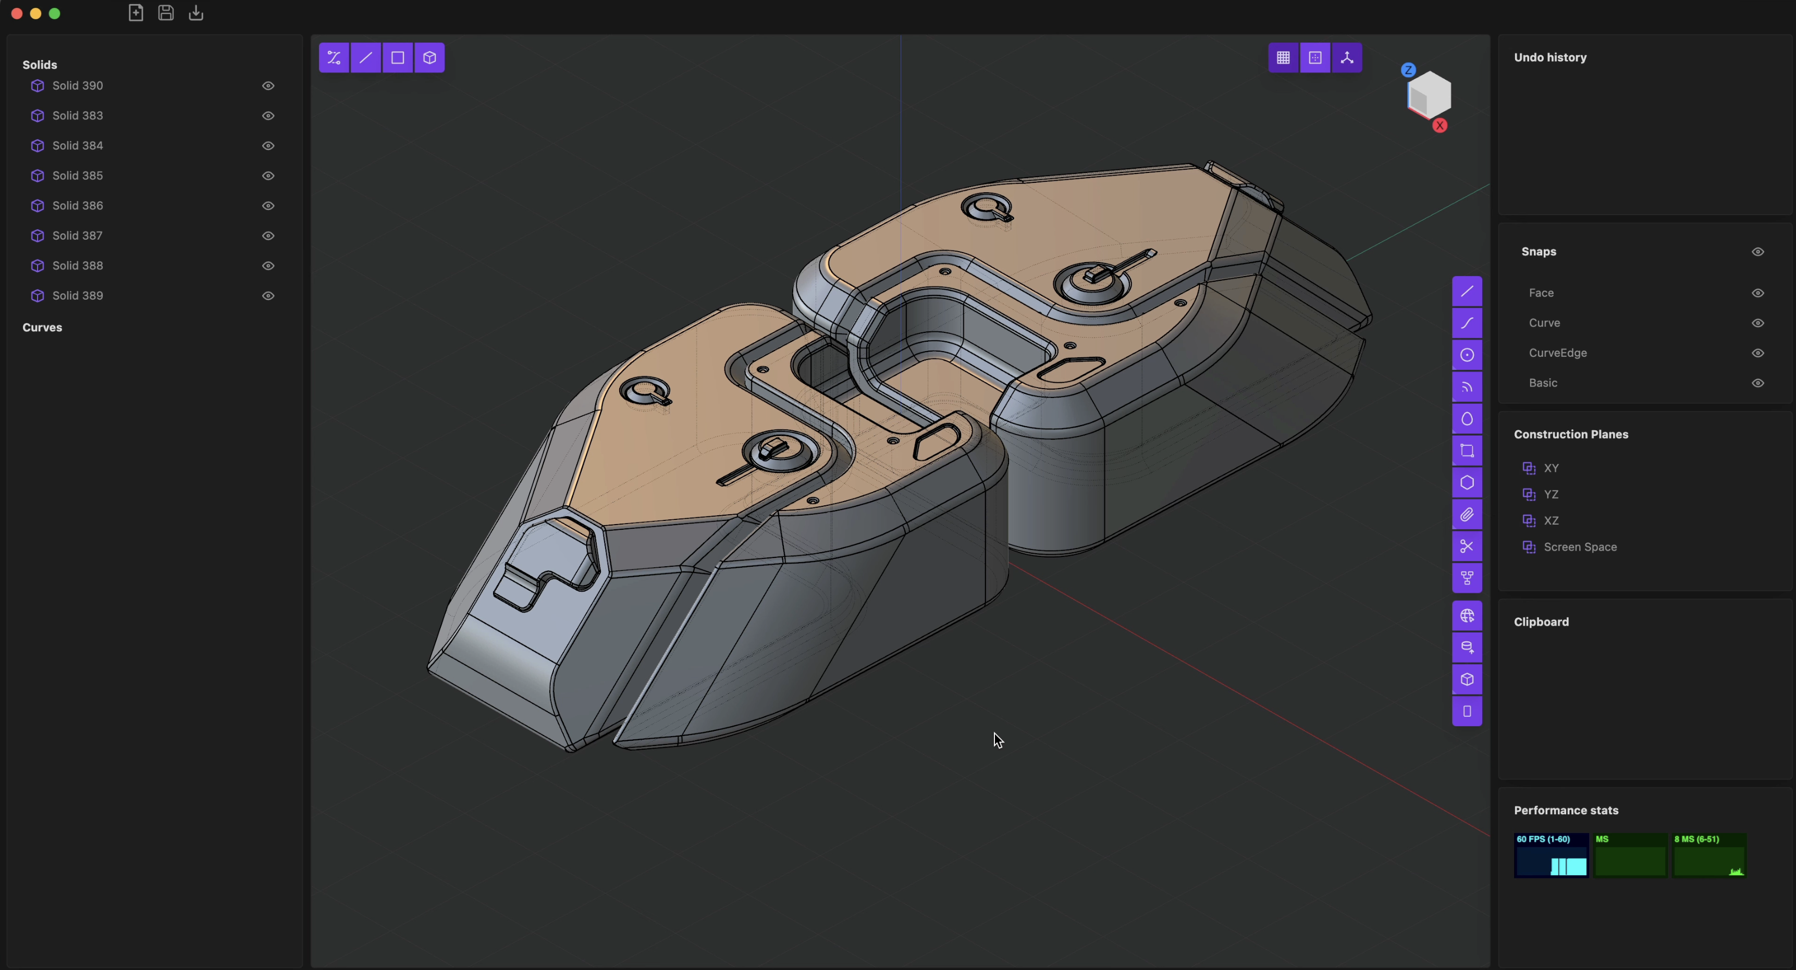Activate the XY construction plane
1796x970 pixels.
(x=1551, y=468)
